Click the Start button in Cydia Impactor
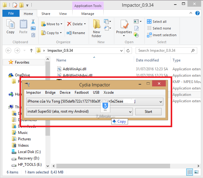The image size is (203, 178). click(148, 112)
